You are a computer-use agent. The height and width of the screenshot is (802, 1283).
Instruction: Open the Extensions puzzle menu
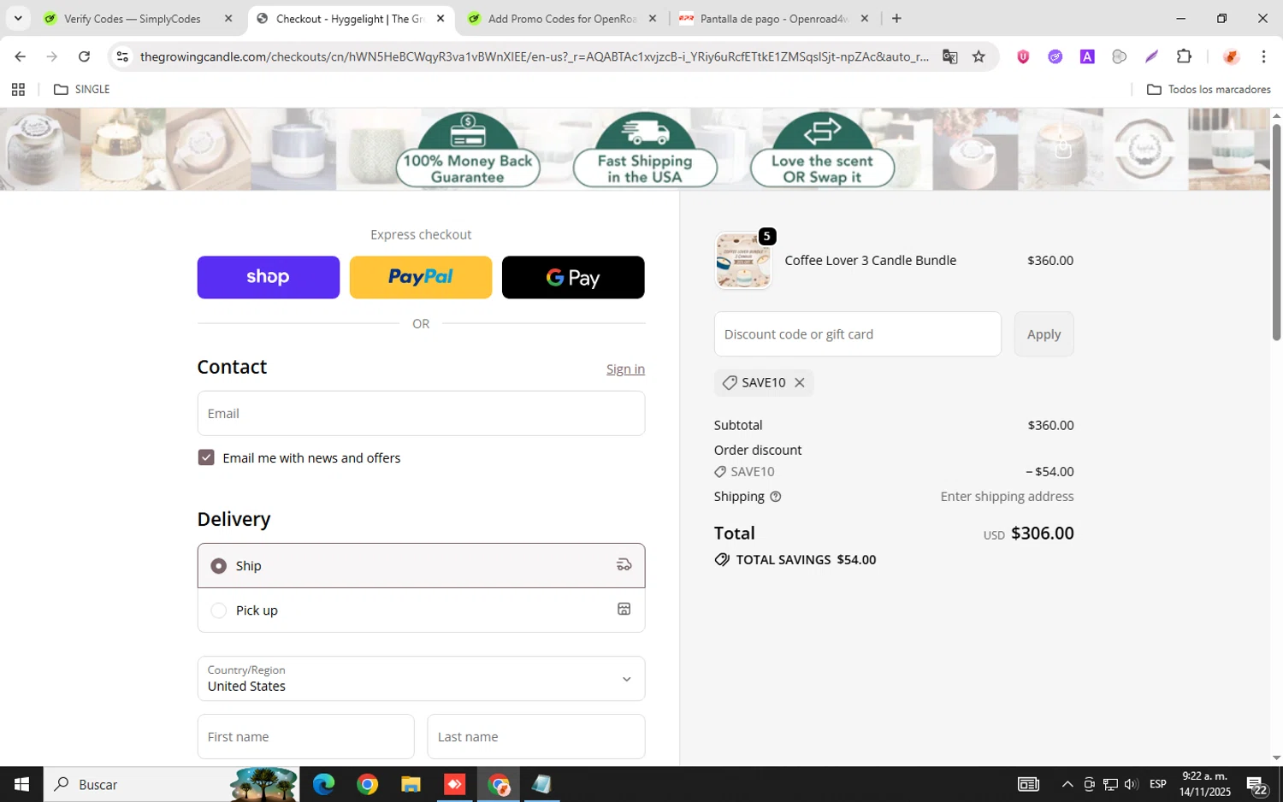click(x=1184, y=56)
